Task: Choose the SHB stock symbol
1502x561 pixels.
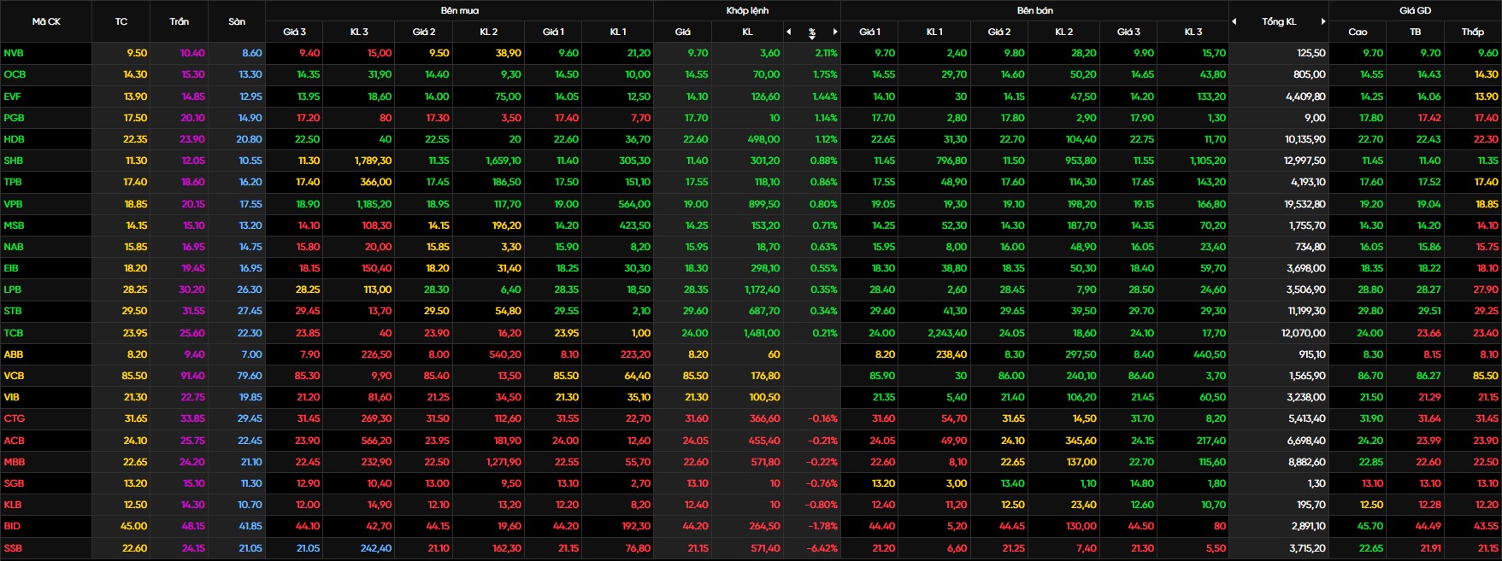Action: click(14, 161)
